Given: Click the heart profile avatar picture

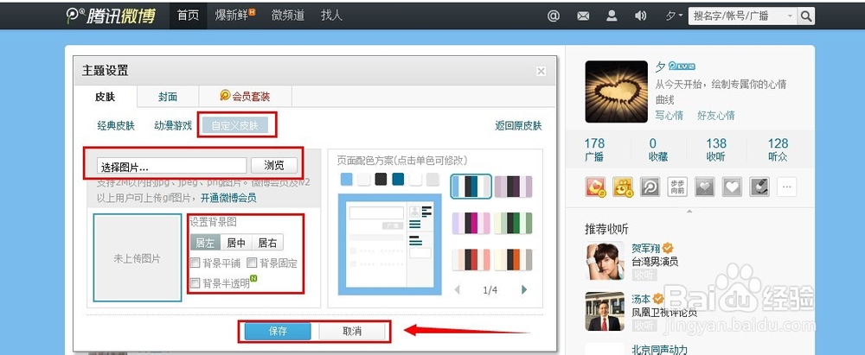Looking at the screenshot, I should 616,92.
